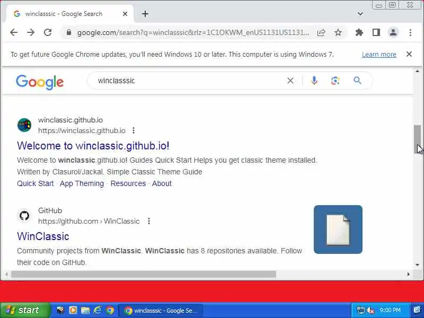Screen dimensions: 424x318
Task: Bookmark this page with the star
Action: point(338,33)
